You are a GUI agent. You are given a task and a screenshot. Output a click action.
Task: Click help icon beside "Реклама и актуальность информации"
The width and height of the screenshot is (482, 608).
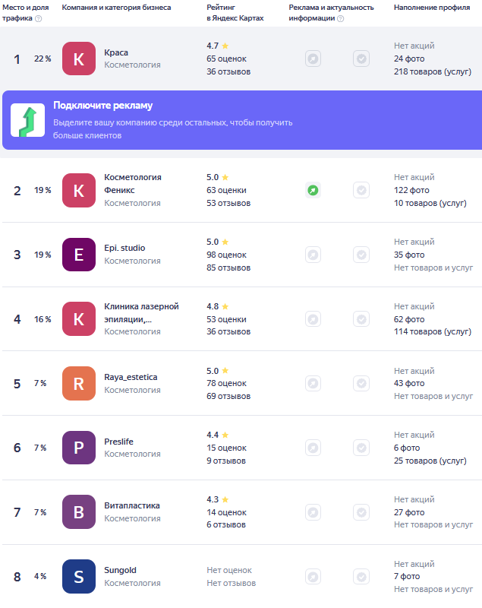[x=340, y=18]
